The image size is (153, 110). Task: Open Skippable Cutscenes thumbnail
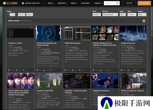click(105, 81)
